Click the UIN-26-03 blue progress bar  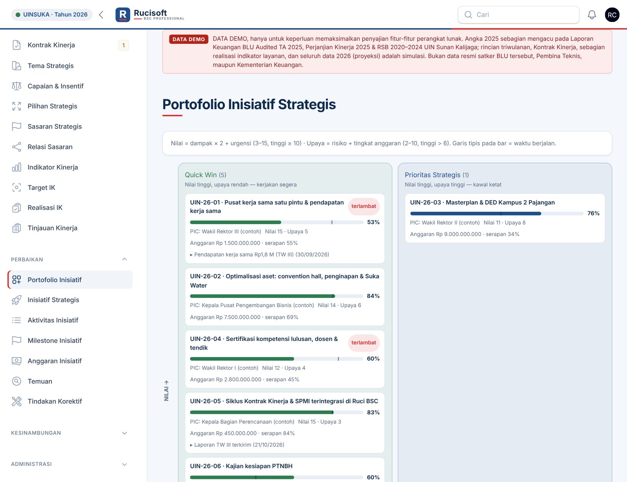tap(496, 213)
